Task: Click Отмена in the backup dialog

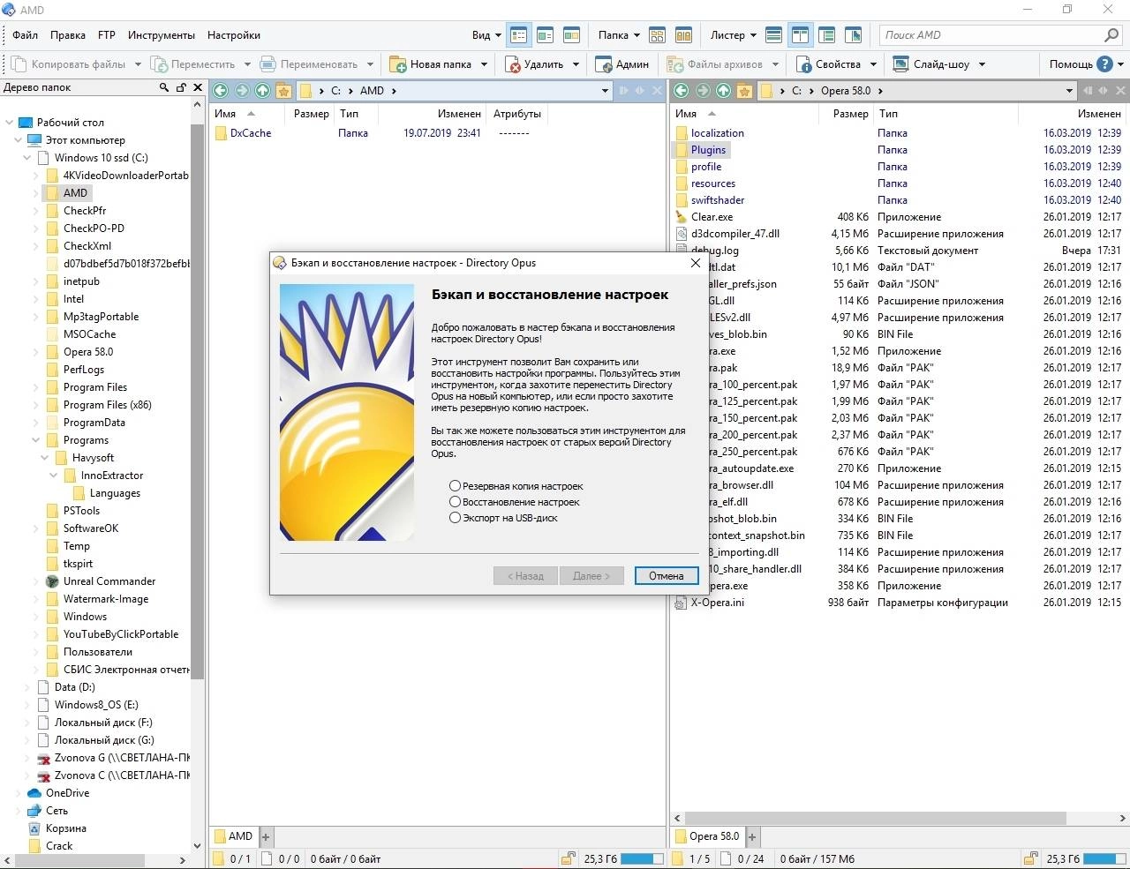Action: click(x=667, y=576)
